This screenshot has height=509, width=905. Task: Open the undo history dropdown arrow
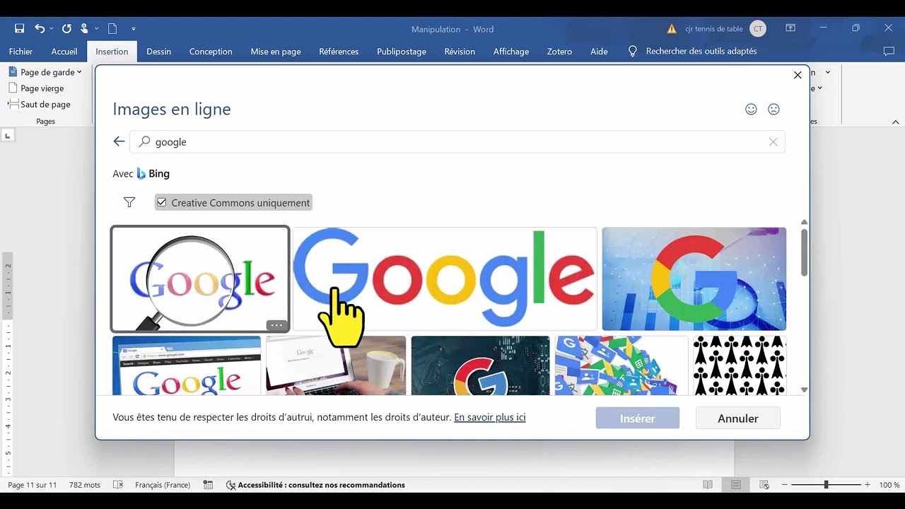pos(52,29)
